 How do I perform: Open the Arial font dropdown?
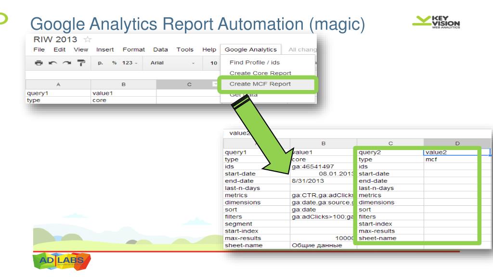click(172, 63)
